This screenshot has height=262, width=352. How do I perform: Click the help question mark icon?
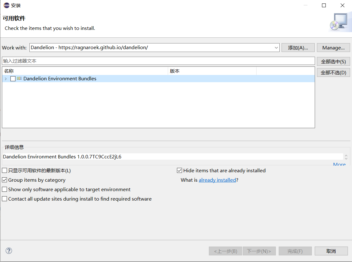click(9, 251)
